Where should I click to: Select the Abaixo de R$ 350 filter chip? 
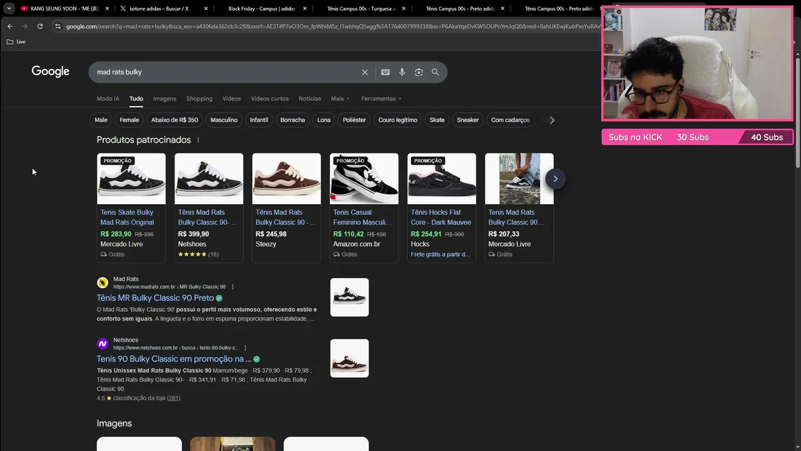click(x=175, y=120)
